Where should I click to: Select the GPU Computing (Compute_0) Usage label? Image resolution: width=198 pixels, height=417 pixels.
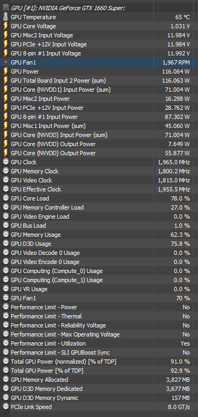[x=57, y=271]
